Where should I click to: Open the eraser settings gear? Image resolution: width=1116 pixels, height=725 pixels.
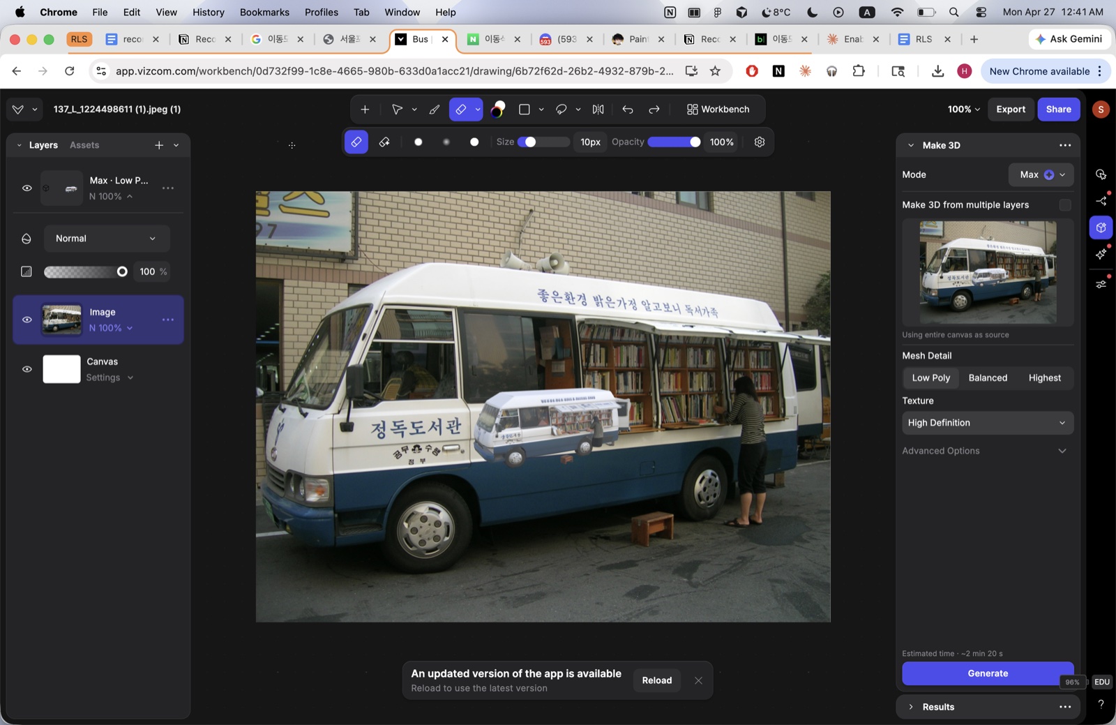click(x=759, y=142)
